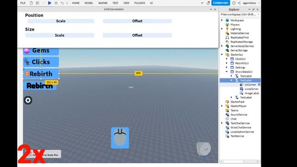Expand the Lighting node
This screenshot has height=167, width=297.
[222, 29]
